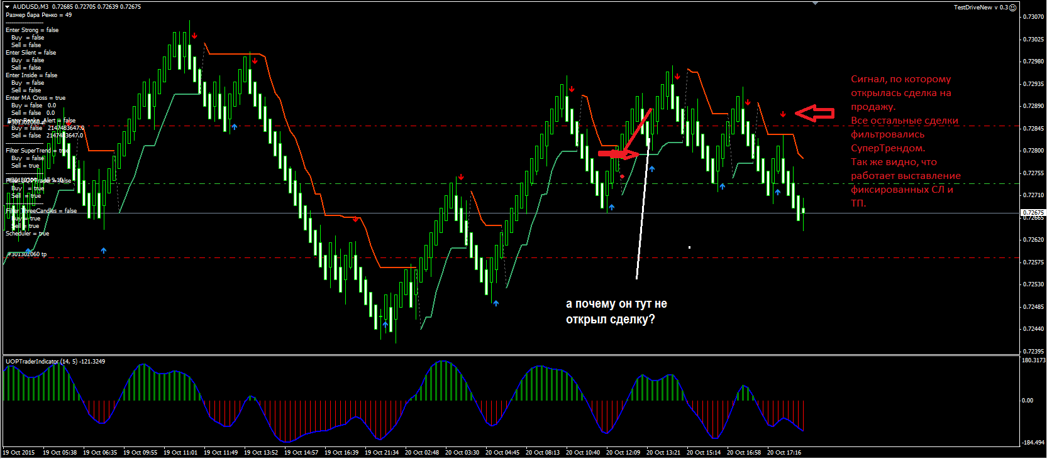1047x459 pixels.
Task: Click the 0.72530 price scale value
Action: pyautogui.click(x=1034, y=284)
